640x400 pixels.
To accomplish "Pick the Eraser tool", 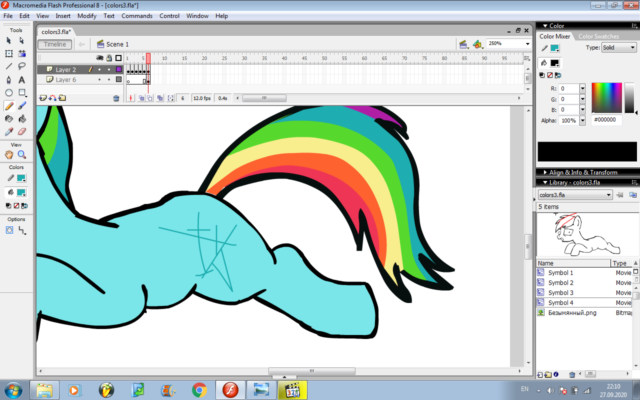I will (x=22, y=132).
